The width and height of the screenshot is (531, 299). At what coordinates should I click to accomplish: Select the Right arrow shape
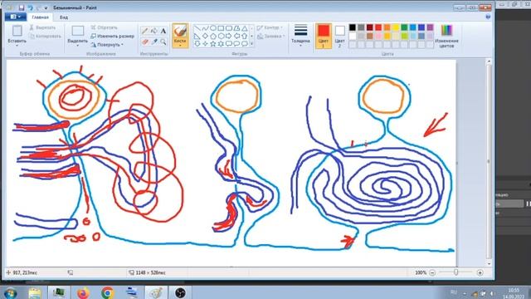click(x=229, y=37)
